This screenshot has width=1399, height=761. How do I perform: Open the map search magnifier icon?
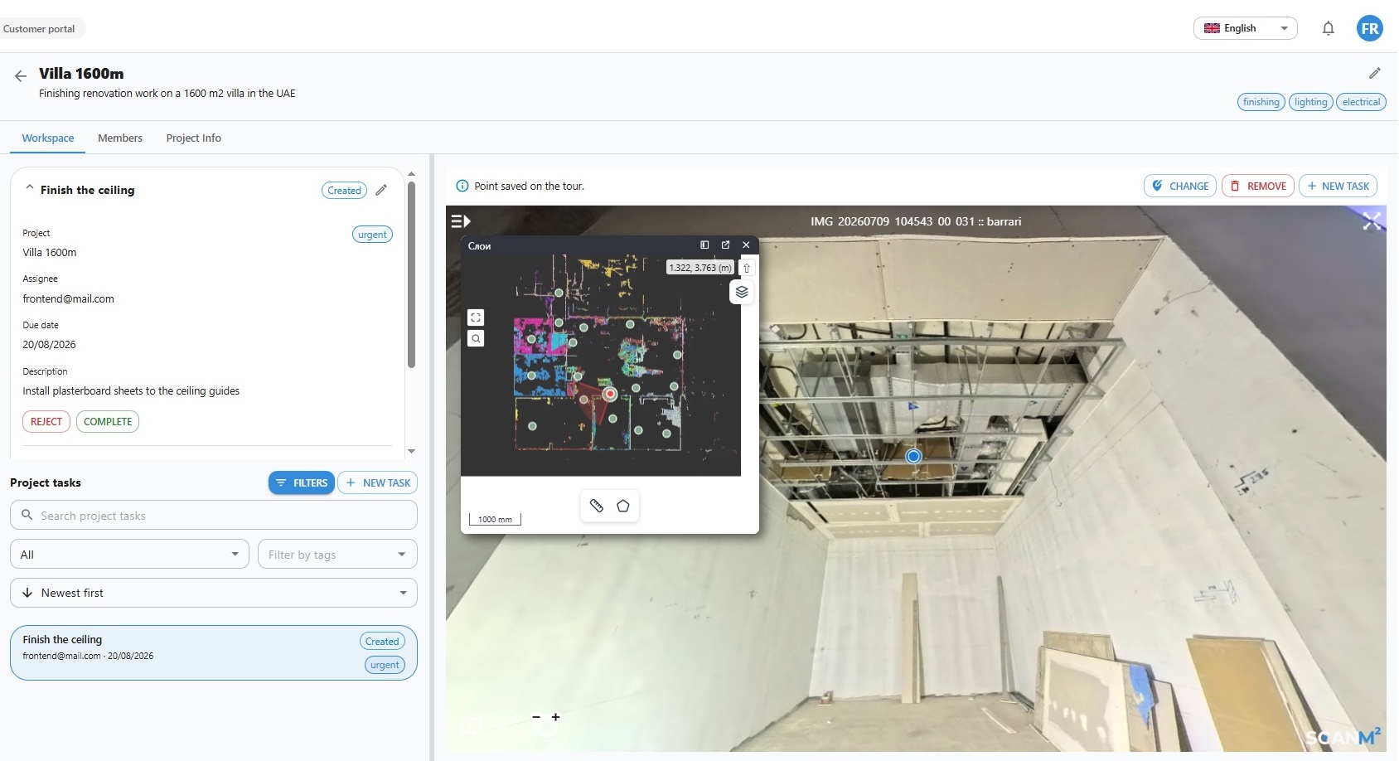(x=476, y=338)
